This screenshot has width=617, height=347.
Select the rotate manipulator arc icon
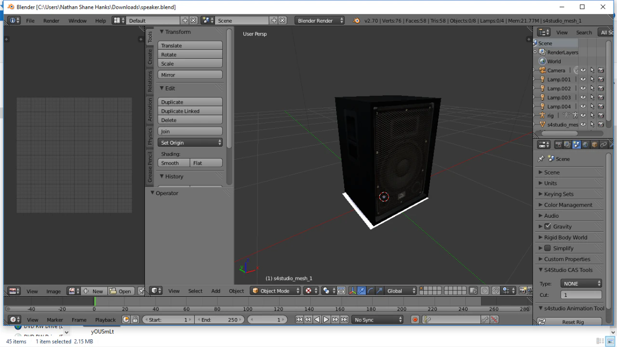[x=370, y=291]
